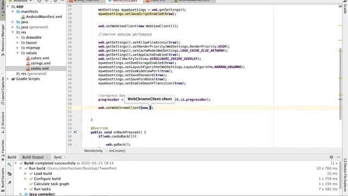Expand the Gradle Scripts node

tap(8, 79)
